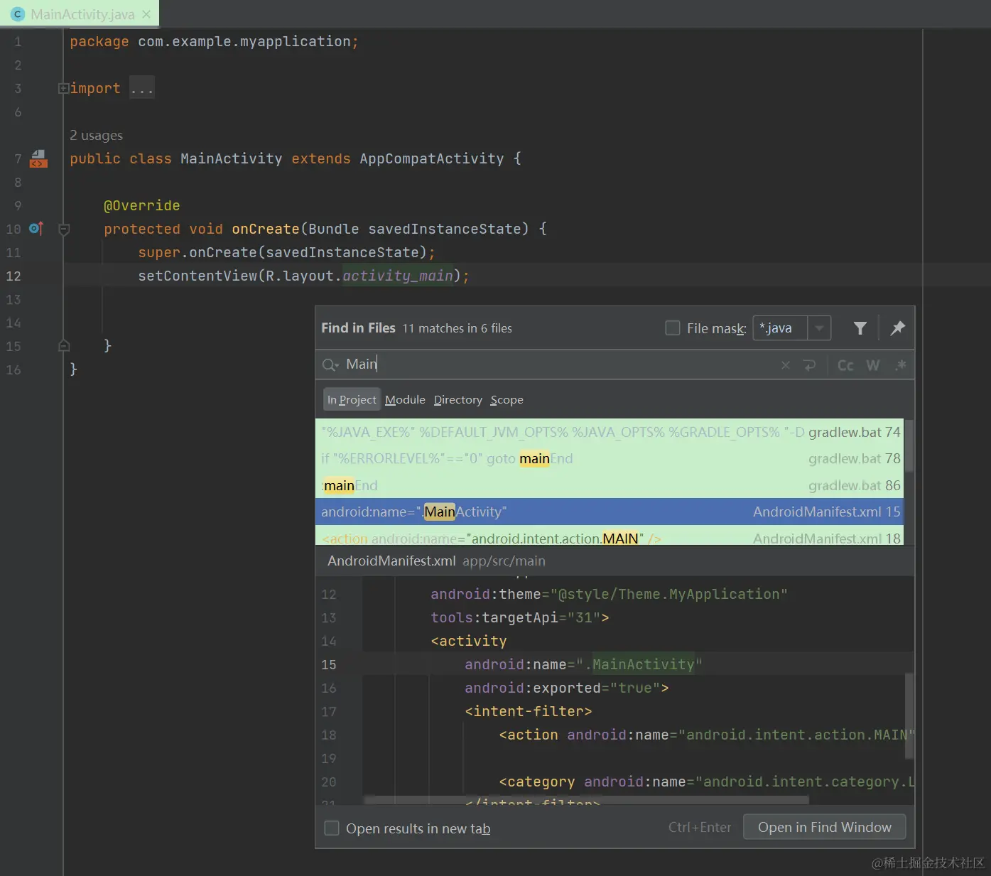Click the onCreate method end fold marker
Screen dimensions: 991x876
coord(63,345)
